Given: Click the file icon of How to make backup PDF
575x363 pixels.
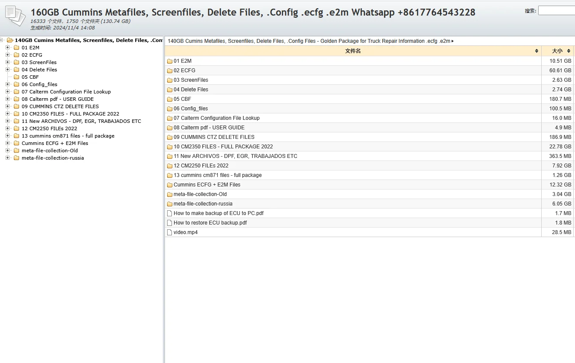Looking at the screenshot, I should [170, 213].
